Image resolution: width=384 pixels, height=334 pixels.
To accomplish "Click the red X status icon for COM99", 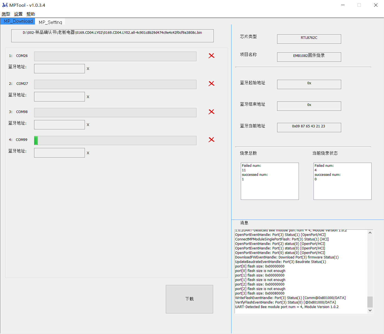I will point(211,140).
